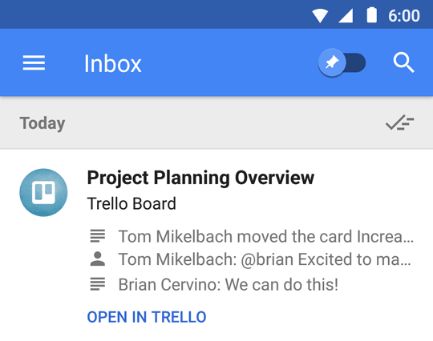Viewport: 433px width, 341px height.
Task: Tap the Wi-Fi status icon
Action: (320, 16)
